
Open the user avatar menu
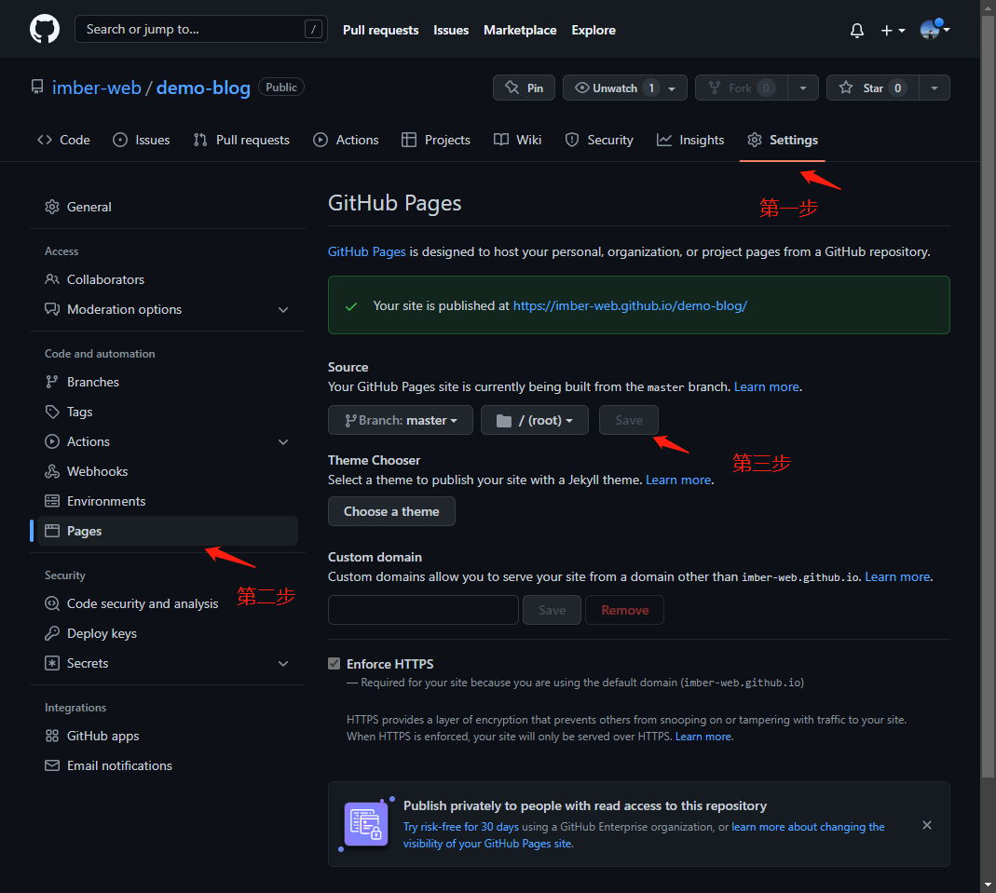coord(935,29)
